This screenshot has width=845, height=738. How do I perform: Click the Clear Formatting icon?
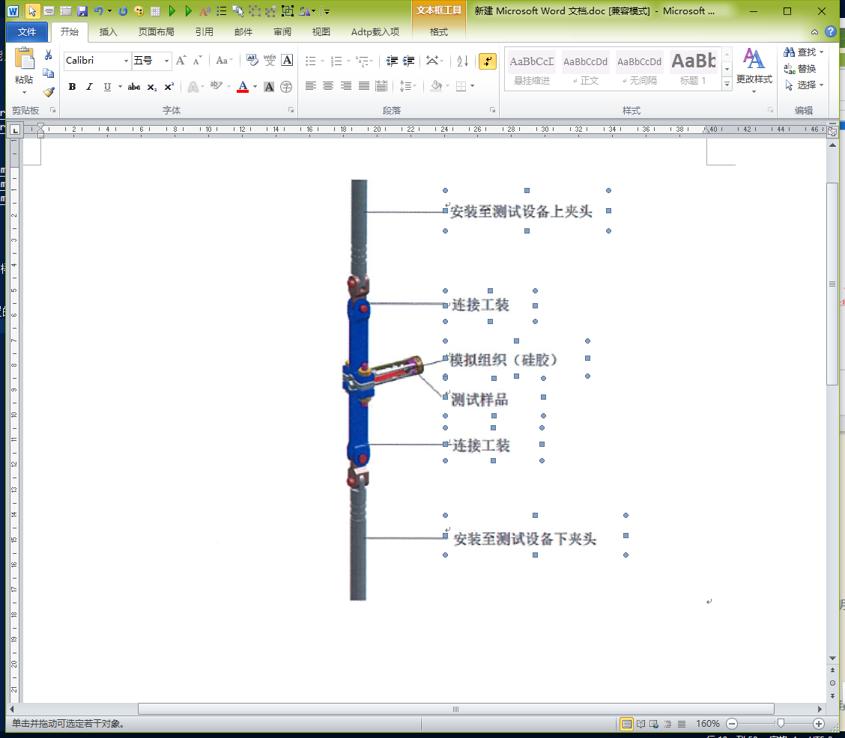[252, 61]
